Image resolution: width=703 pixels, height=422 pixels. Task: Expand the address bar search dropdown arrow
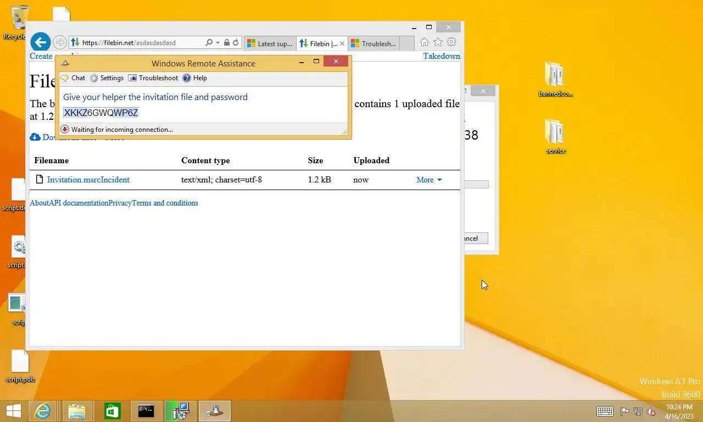[217, 42]
